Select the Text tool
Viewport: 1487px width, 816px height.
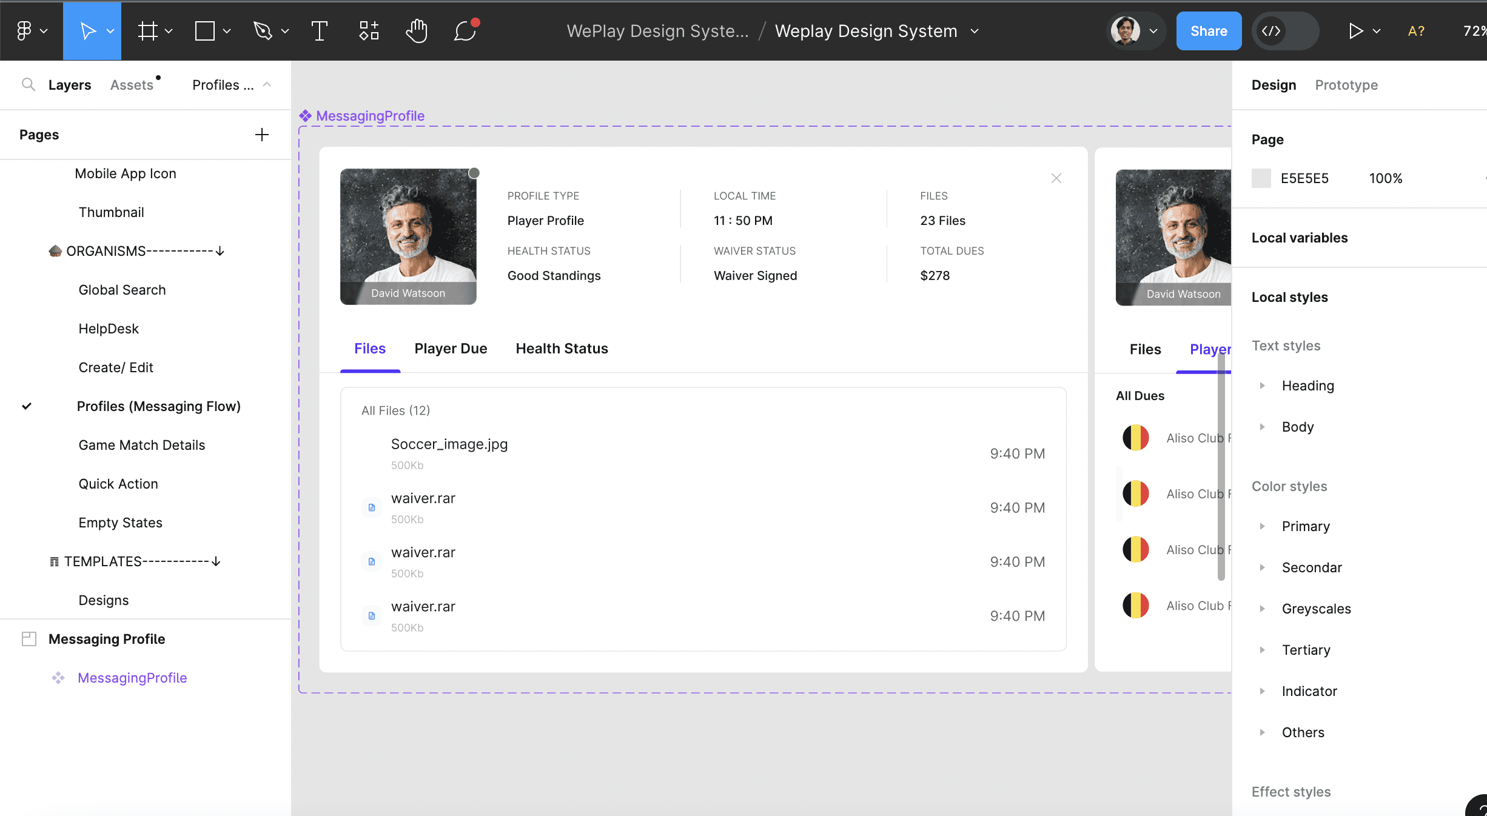coord(319,31)
